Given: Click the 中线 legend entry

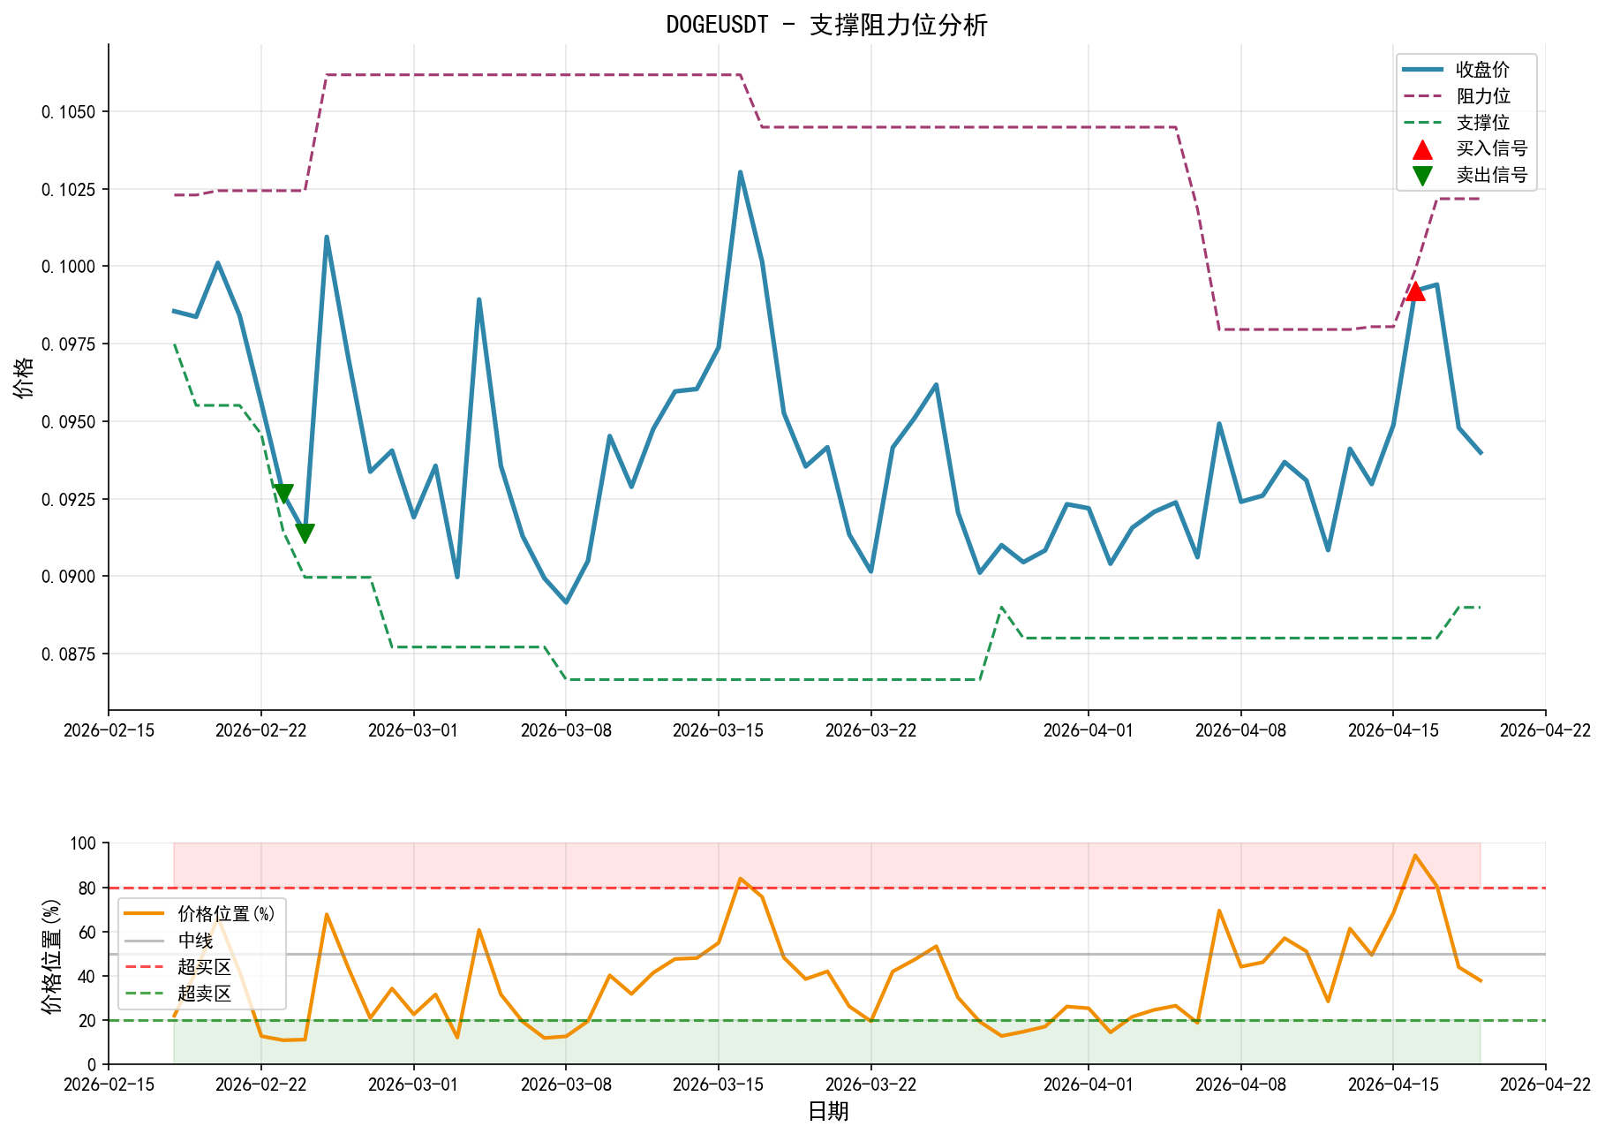Looking at the screenshot, I should point(170,941).
